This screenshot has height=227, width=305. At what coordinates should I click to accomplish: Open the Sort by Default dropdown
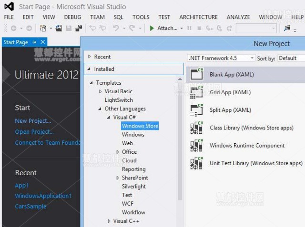pos(291,58)
